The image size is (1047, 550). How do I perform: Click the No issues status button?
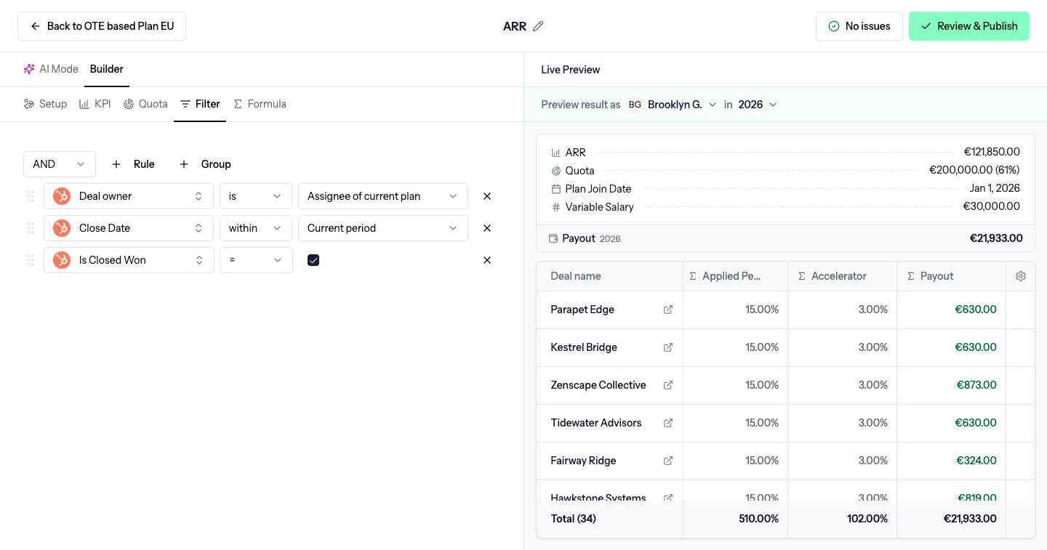pyautogui.click(x=859, y=26)
